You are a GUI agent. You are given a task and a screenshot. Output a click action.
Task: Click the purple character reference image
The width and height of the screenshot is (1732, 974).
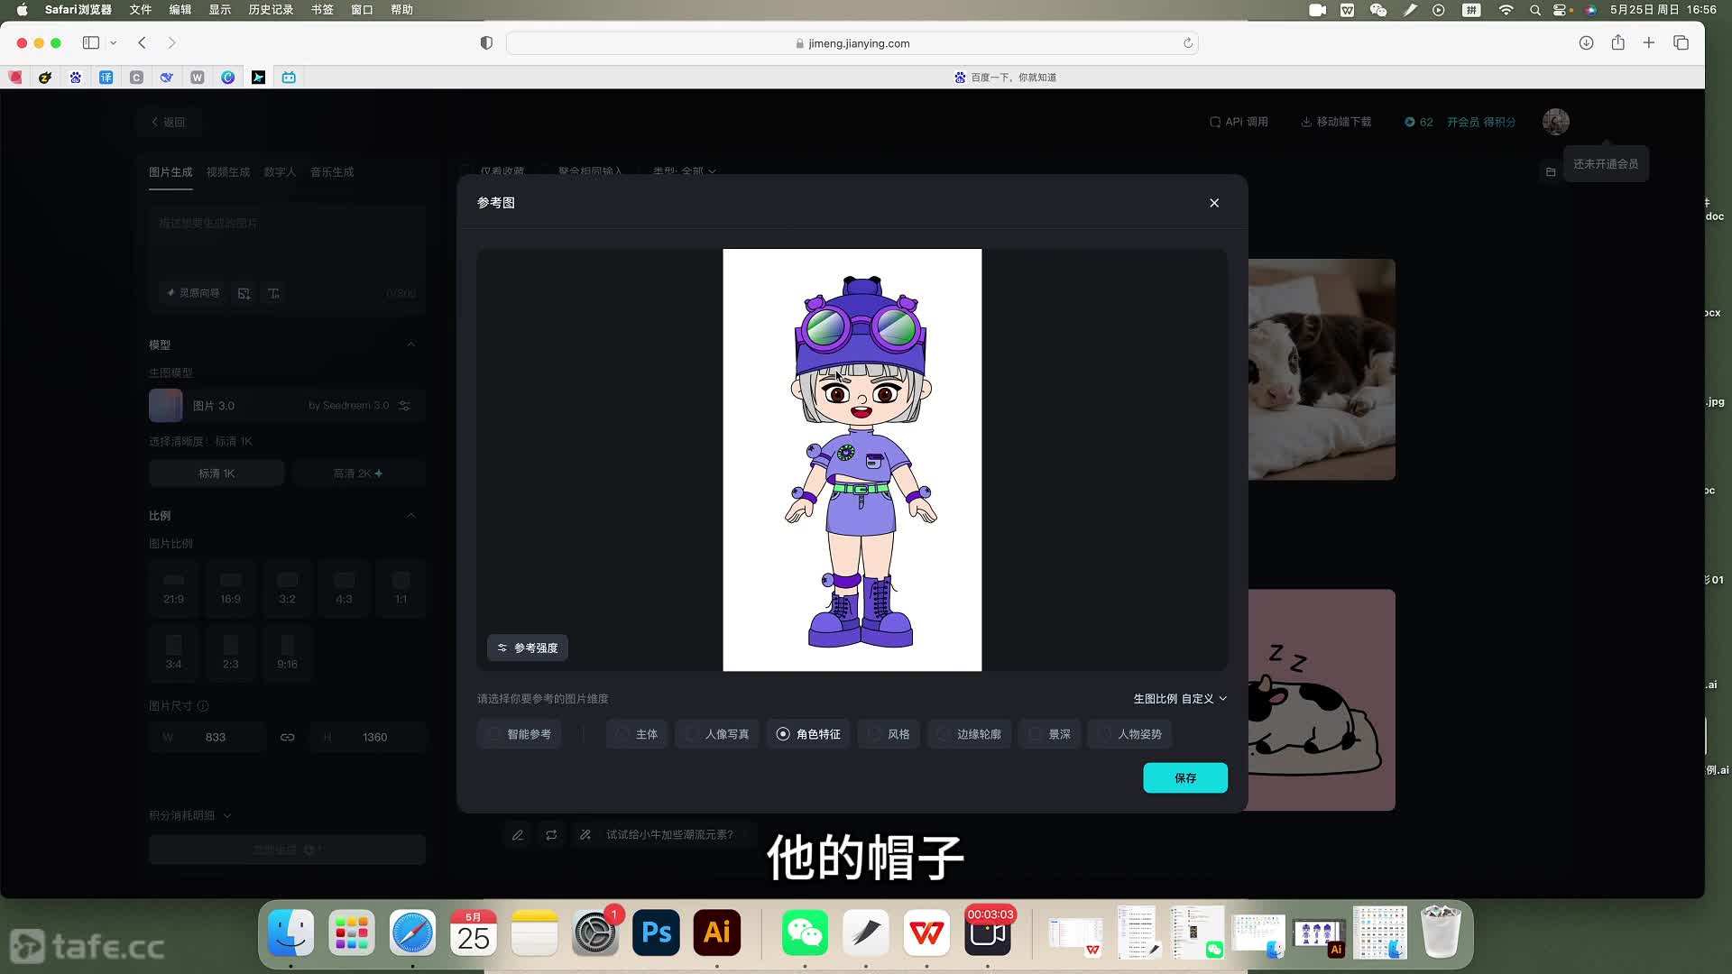[852, 460]
